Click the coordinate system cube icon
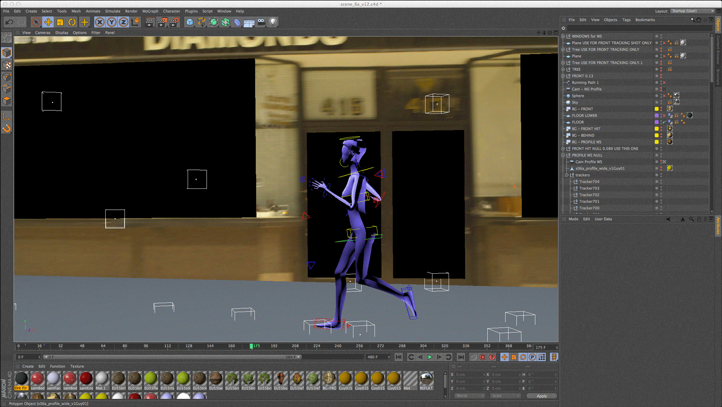The height and width of the screenshot is (407, 722). point(136,22)
